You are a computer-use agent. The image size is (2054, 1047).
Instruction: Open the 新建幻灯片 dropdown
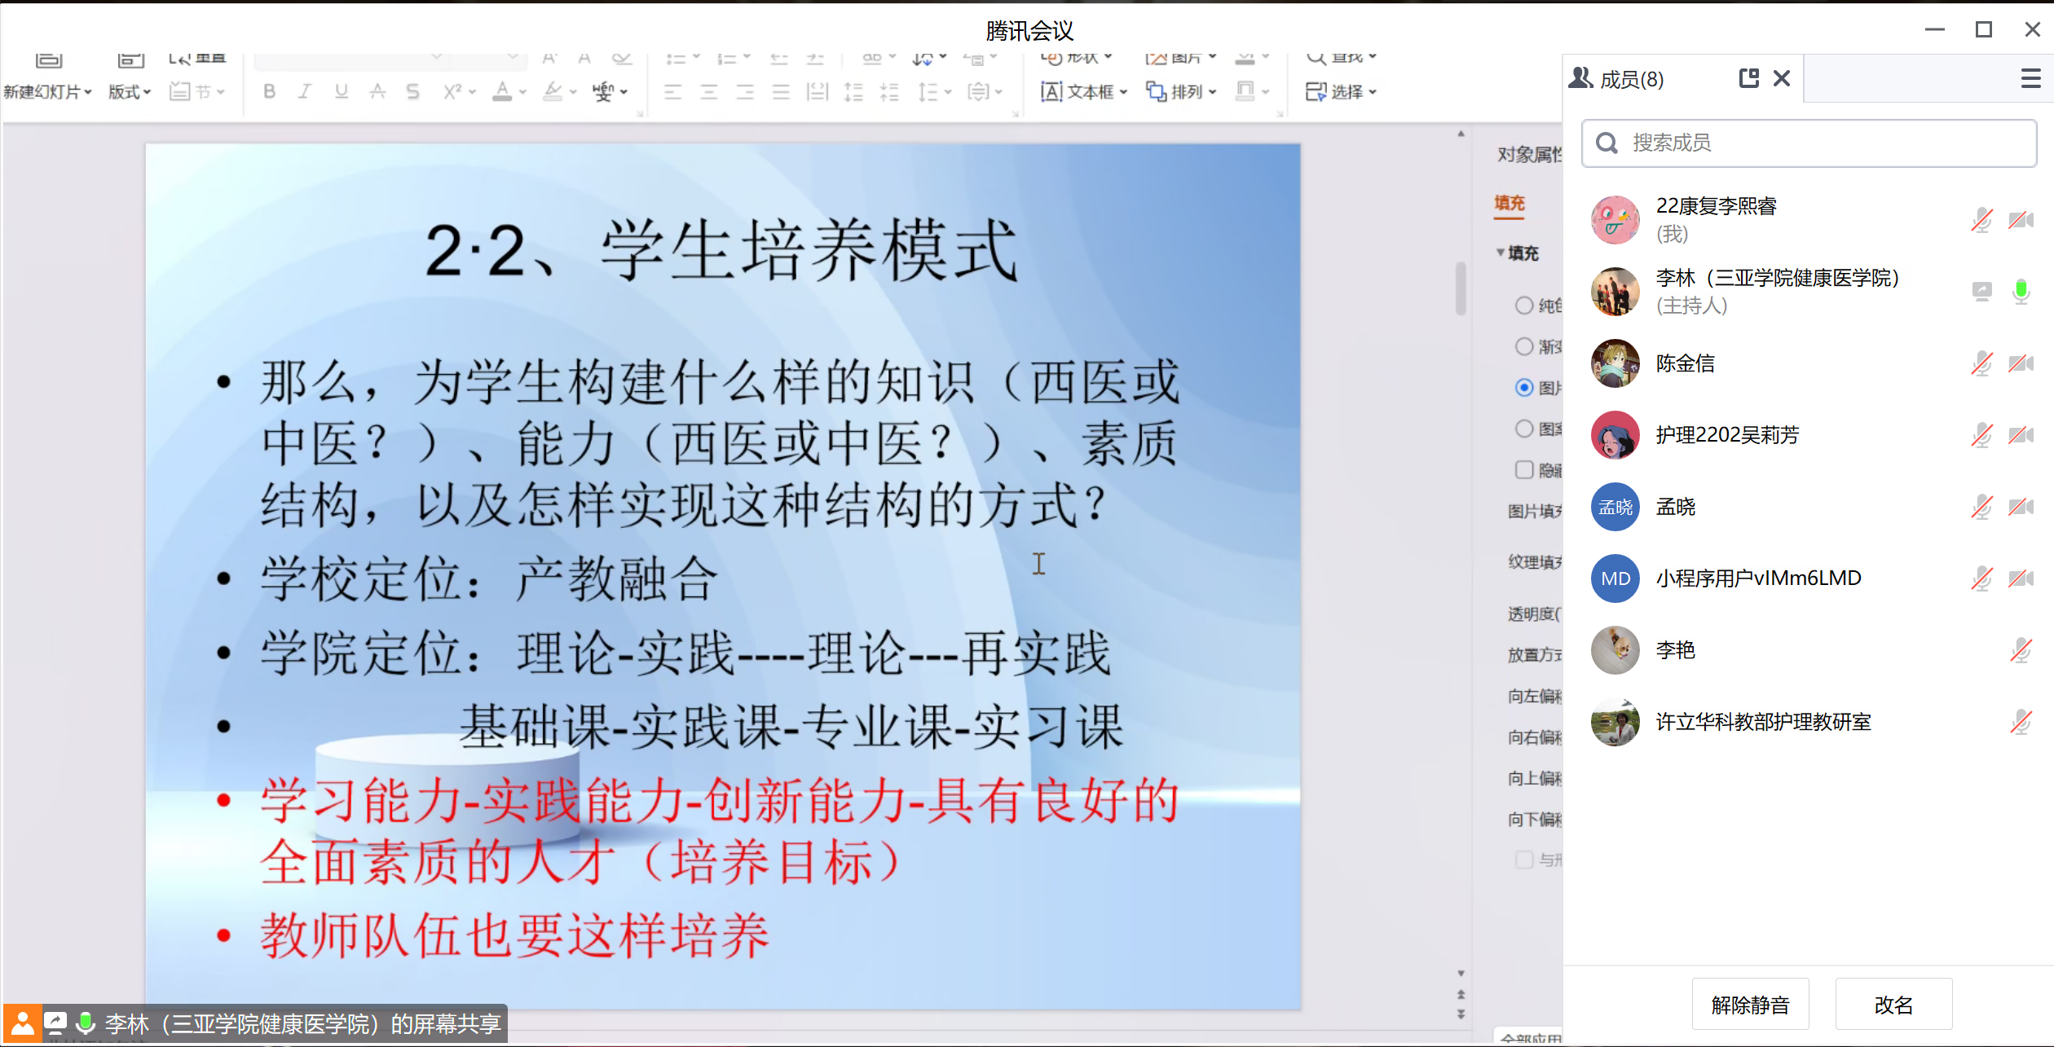pos(47,91)
